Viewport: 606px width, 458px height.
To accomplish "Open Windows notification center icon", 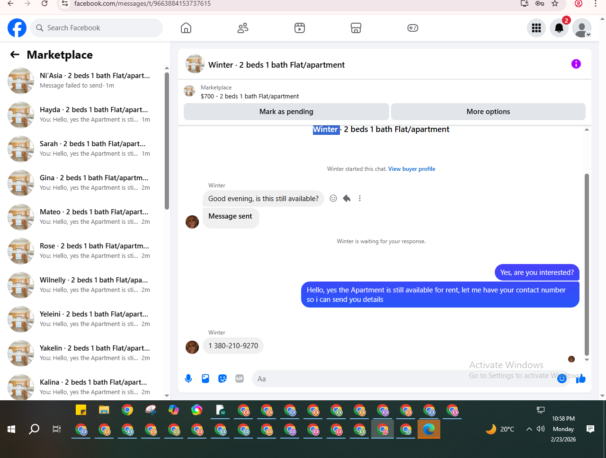I will click(x=590, y=429).
